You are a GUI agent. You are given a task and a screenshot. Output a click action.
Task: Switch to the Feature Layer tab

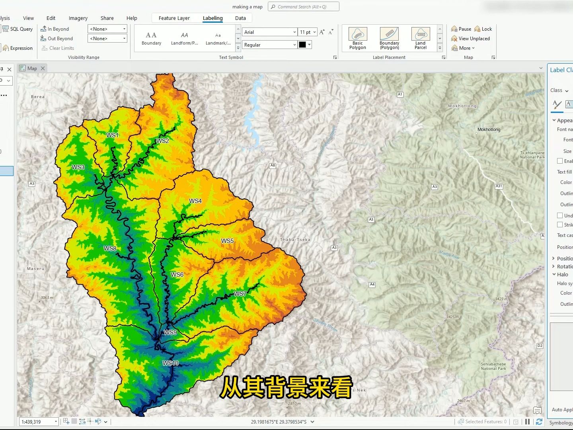(x=174, y=18)
